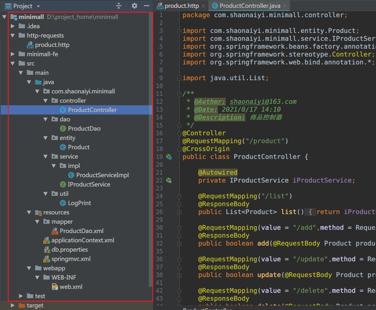The height and width of the screenshot is (310, 376).
Task: Collapse the service package
Action: click(x=45, y=157)
